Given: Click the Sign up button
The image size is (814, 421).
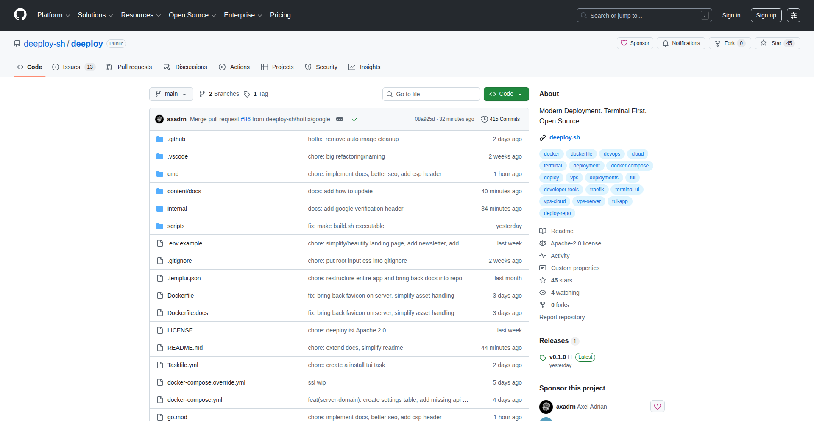Looking at the screenshot, I should pos(766,15).
